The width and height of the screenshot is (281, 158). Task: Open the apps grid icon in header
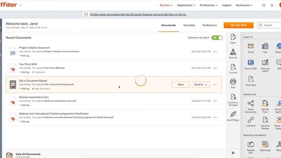click(x=263, y=5)
